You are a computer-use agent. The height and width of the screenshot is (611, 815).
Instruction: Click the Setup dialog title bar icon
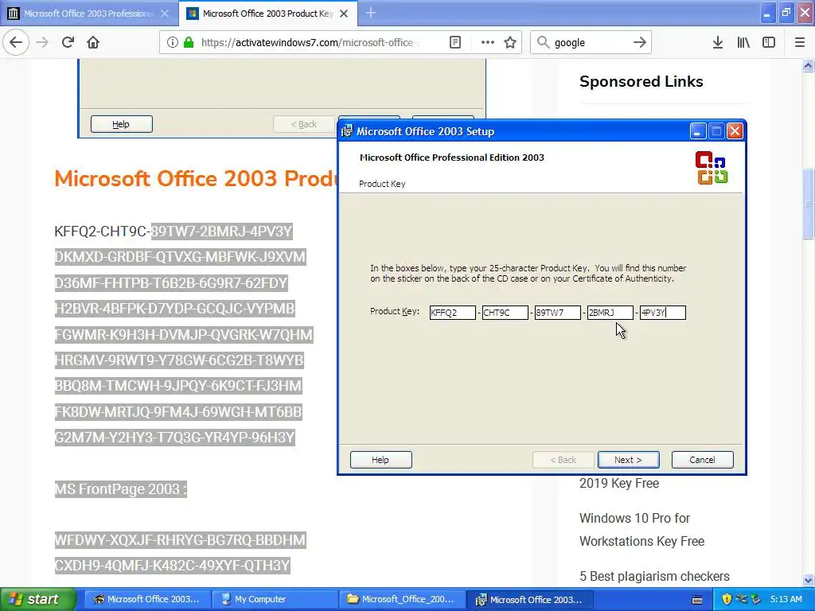click(347, 131)
